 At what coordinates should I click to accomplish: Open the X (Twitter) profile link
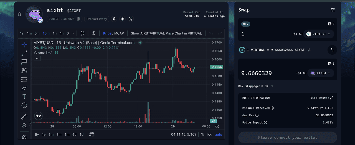point(131,19)
